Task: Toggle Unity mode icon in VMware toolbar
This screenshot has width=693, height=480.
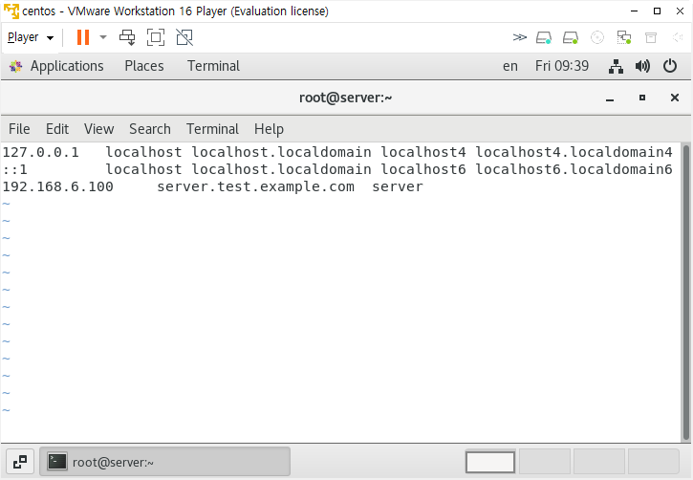Action: click(184, 37)
